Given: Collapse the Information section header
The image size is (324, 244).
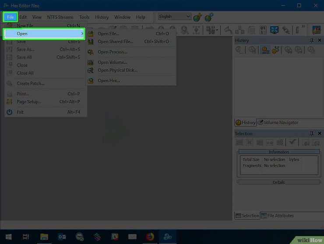Looking at the screenshot, I should pos(279,151).
